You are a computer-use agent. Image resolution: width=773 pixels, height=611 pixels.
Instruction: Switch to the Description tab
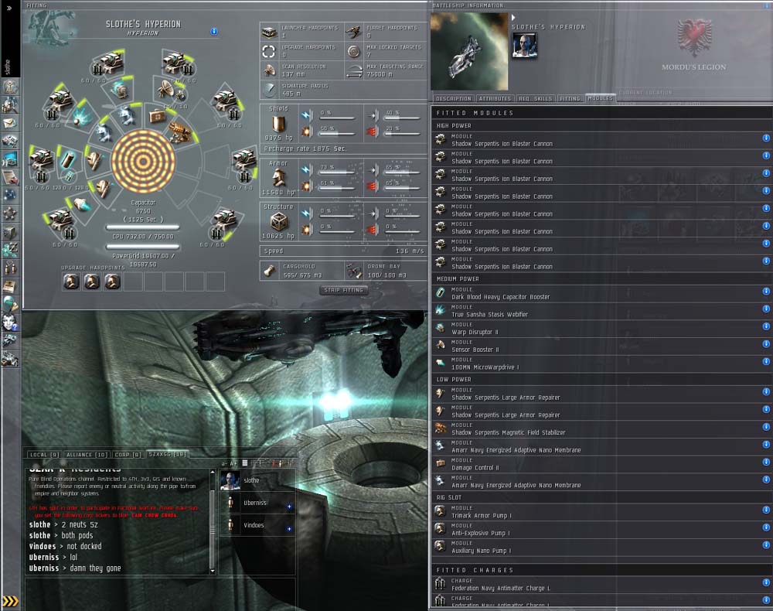454,99
